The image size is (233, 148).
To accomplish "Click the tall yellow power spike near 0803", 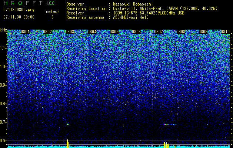I will (x=68, y=143).
